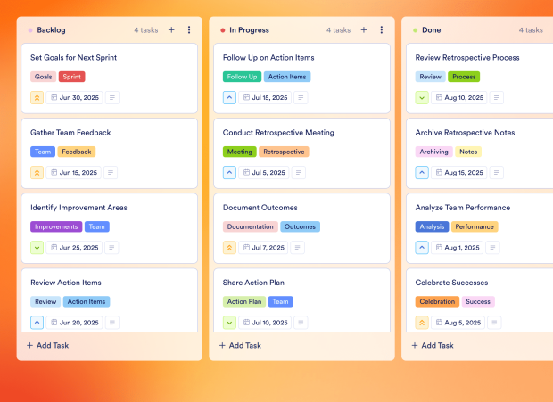This screenshot has width=553, height=402.
Task: Select the Backlog column title
Action: click(52, 30)
